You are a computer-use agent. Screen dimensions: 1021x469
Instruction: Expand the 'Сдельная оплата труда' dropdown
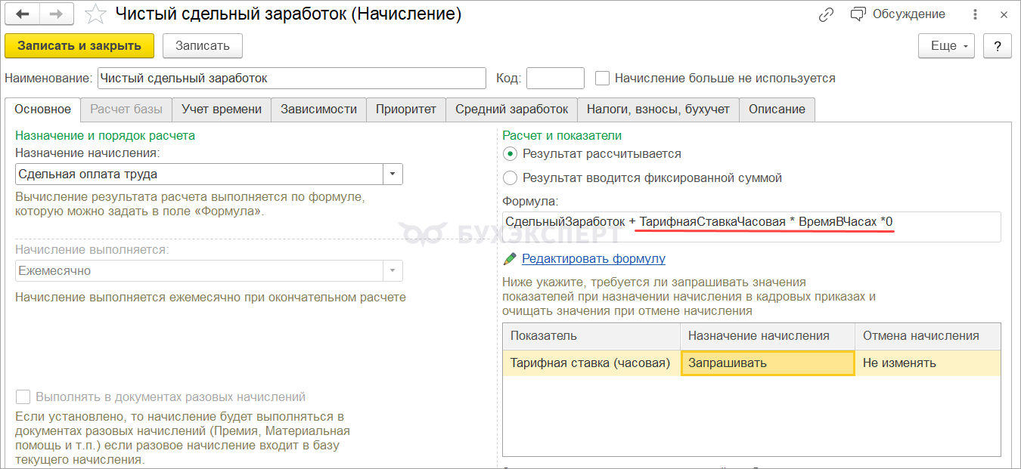point(393,174)
